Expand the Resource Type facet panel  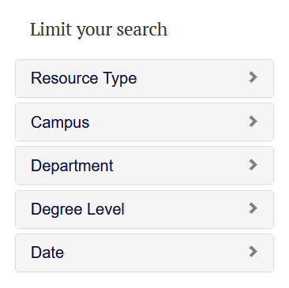coord(144,78)
